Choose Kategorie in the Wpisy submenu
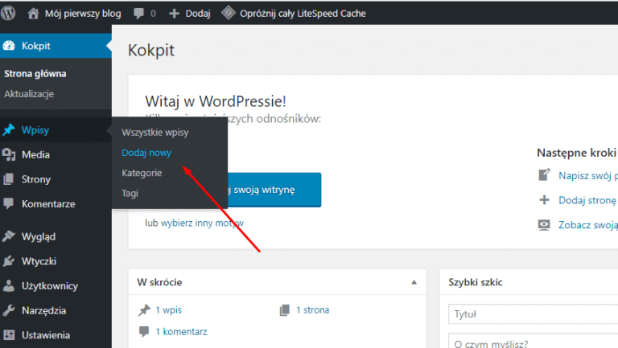Viewport: 618px width, 348px height. coord(142,173)
